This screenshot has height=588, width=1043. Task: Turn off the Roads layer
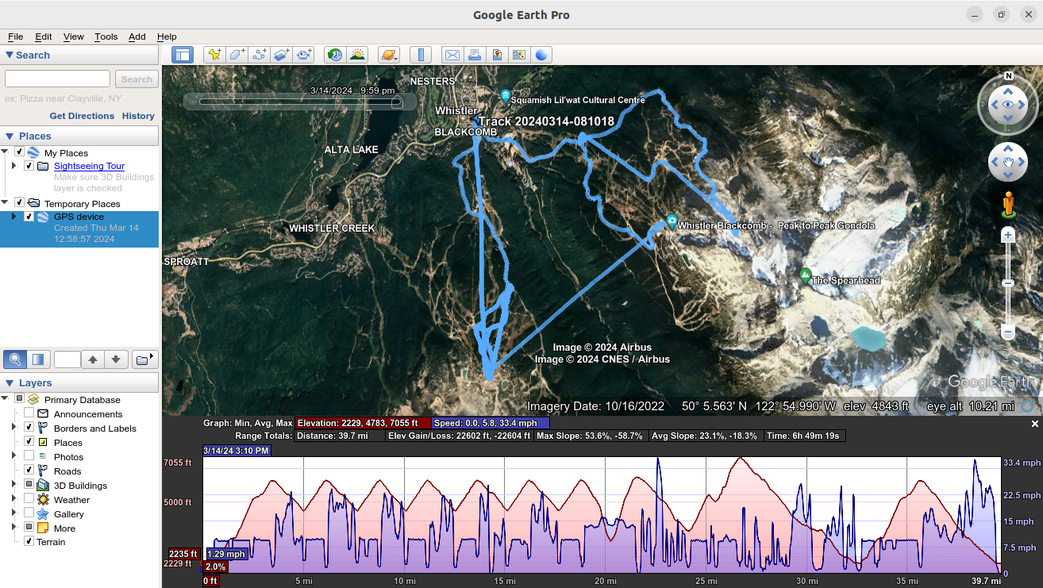pos(29,471)
